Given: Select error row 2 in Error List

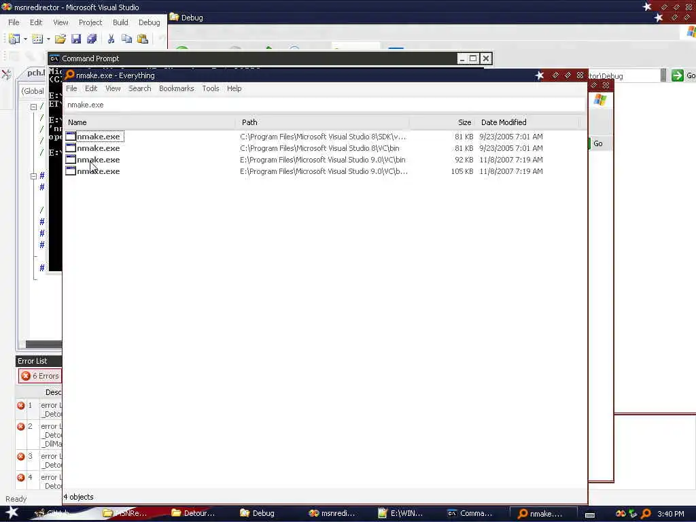Looking at the screenshot, I should 39,435.
